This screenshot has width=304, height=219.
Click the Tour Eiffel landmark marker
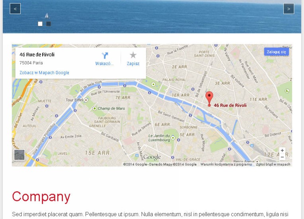click(x=86, y=100)
